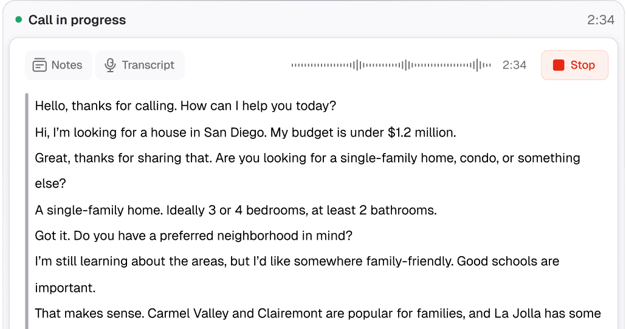Select the "Hello, thanks for calling" greeting line
The height and width of the screenshot is (329, 626).
185,106
